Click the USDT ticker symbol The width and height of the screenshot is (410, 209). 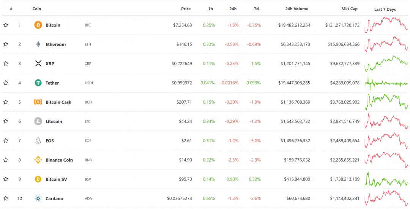tap(89, 83)
